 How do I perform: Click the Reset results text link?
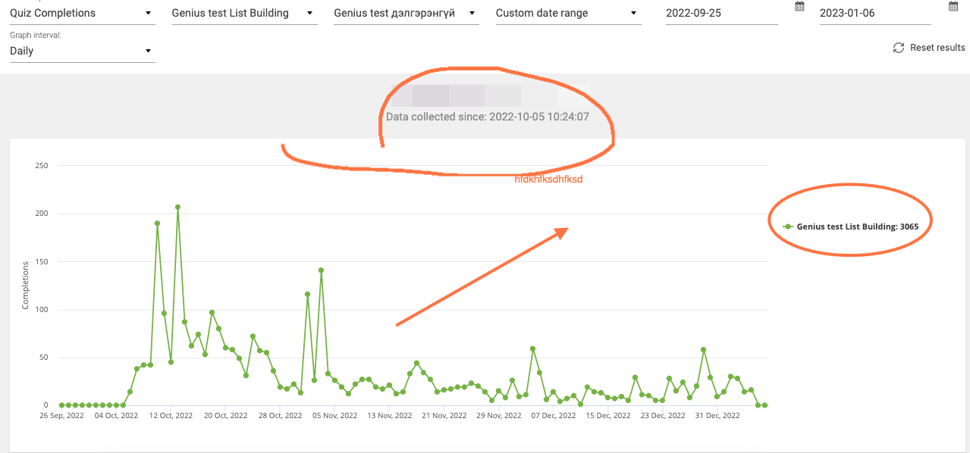(x=937, y=48)
